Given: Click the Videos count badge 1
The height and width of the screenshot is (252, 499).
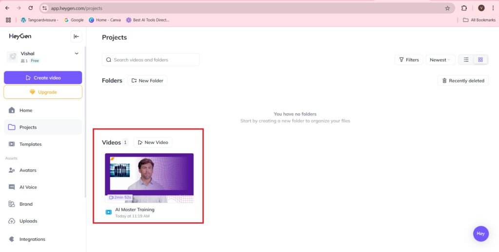Looking at the screenshot, I should [x=125, y=143].
